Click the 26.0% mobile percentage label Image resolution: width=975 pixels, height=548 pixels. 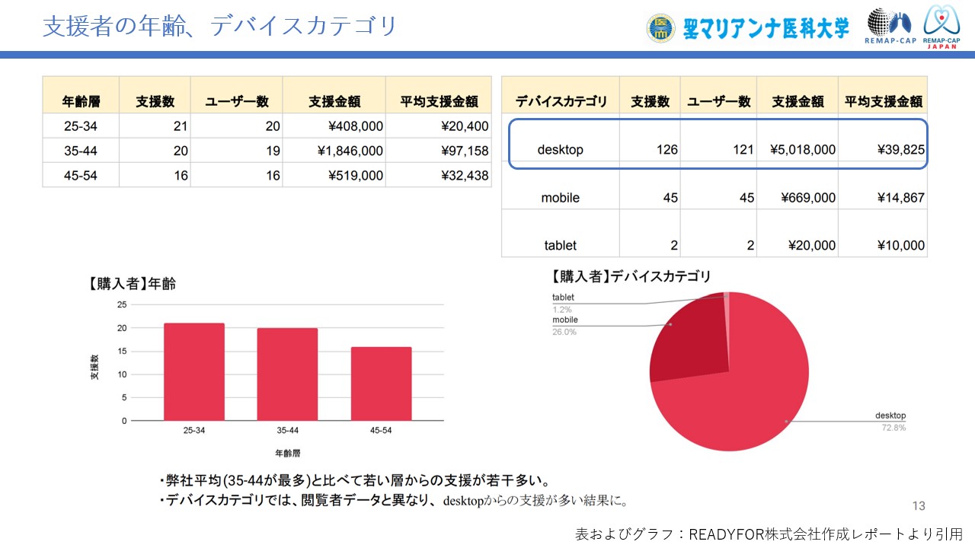point(564,332)
